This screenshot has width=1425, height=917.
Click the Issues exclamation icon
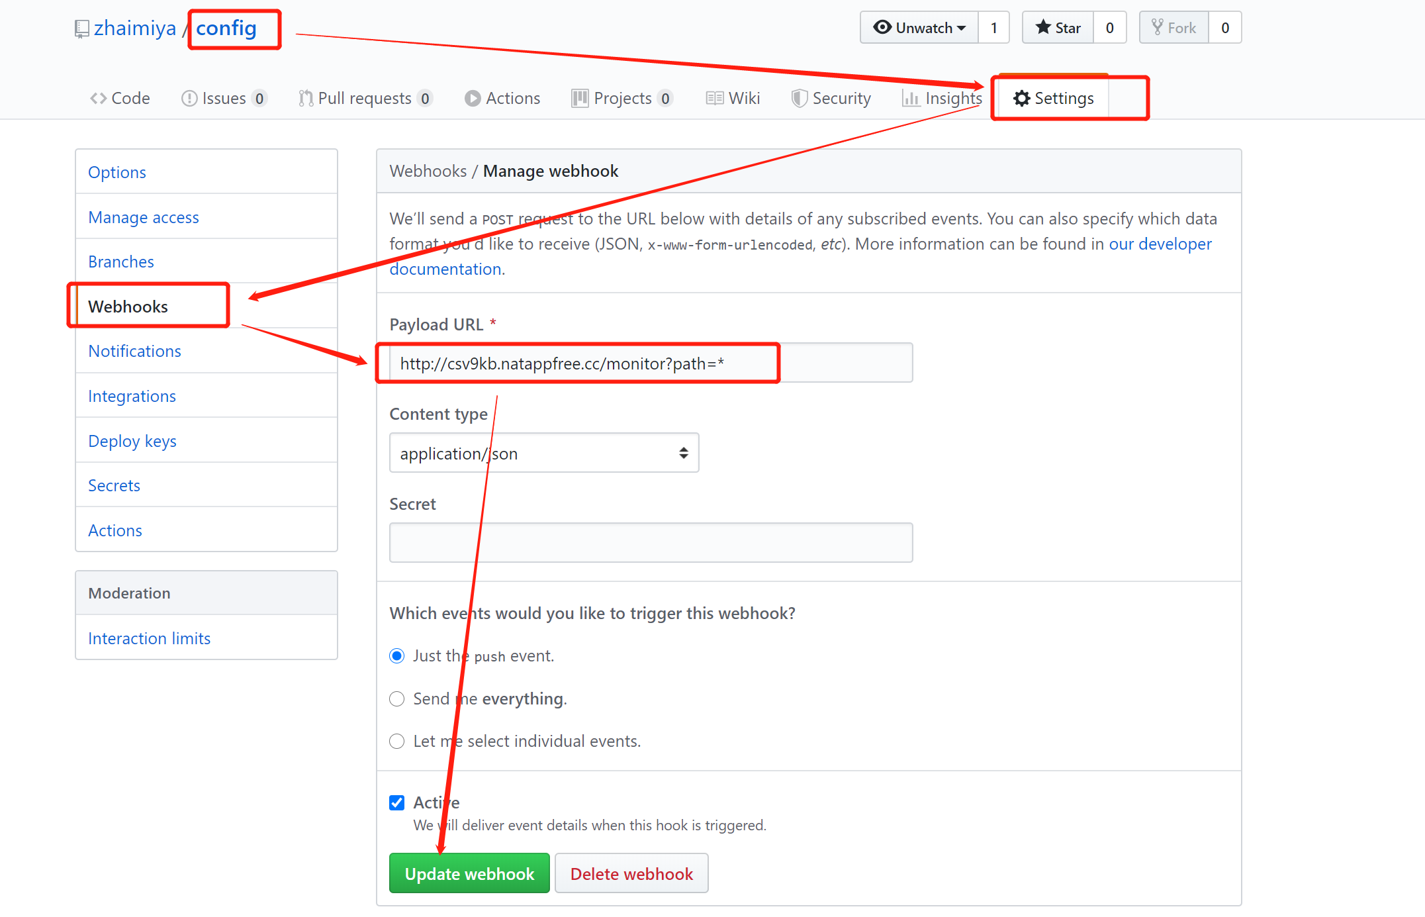pos(189,99)
